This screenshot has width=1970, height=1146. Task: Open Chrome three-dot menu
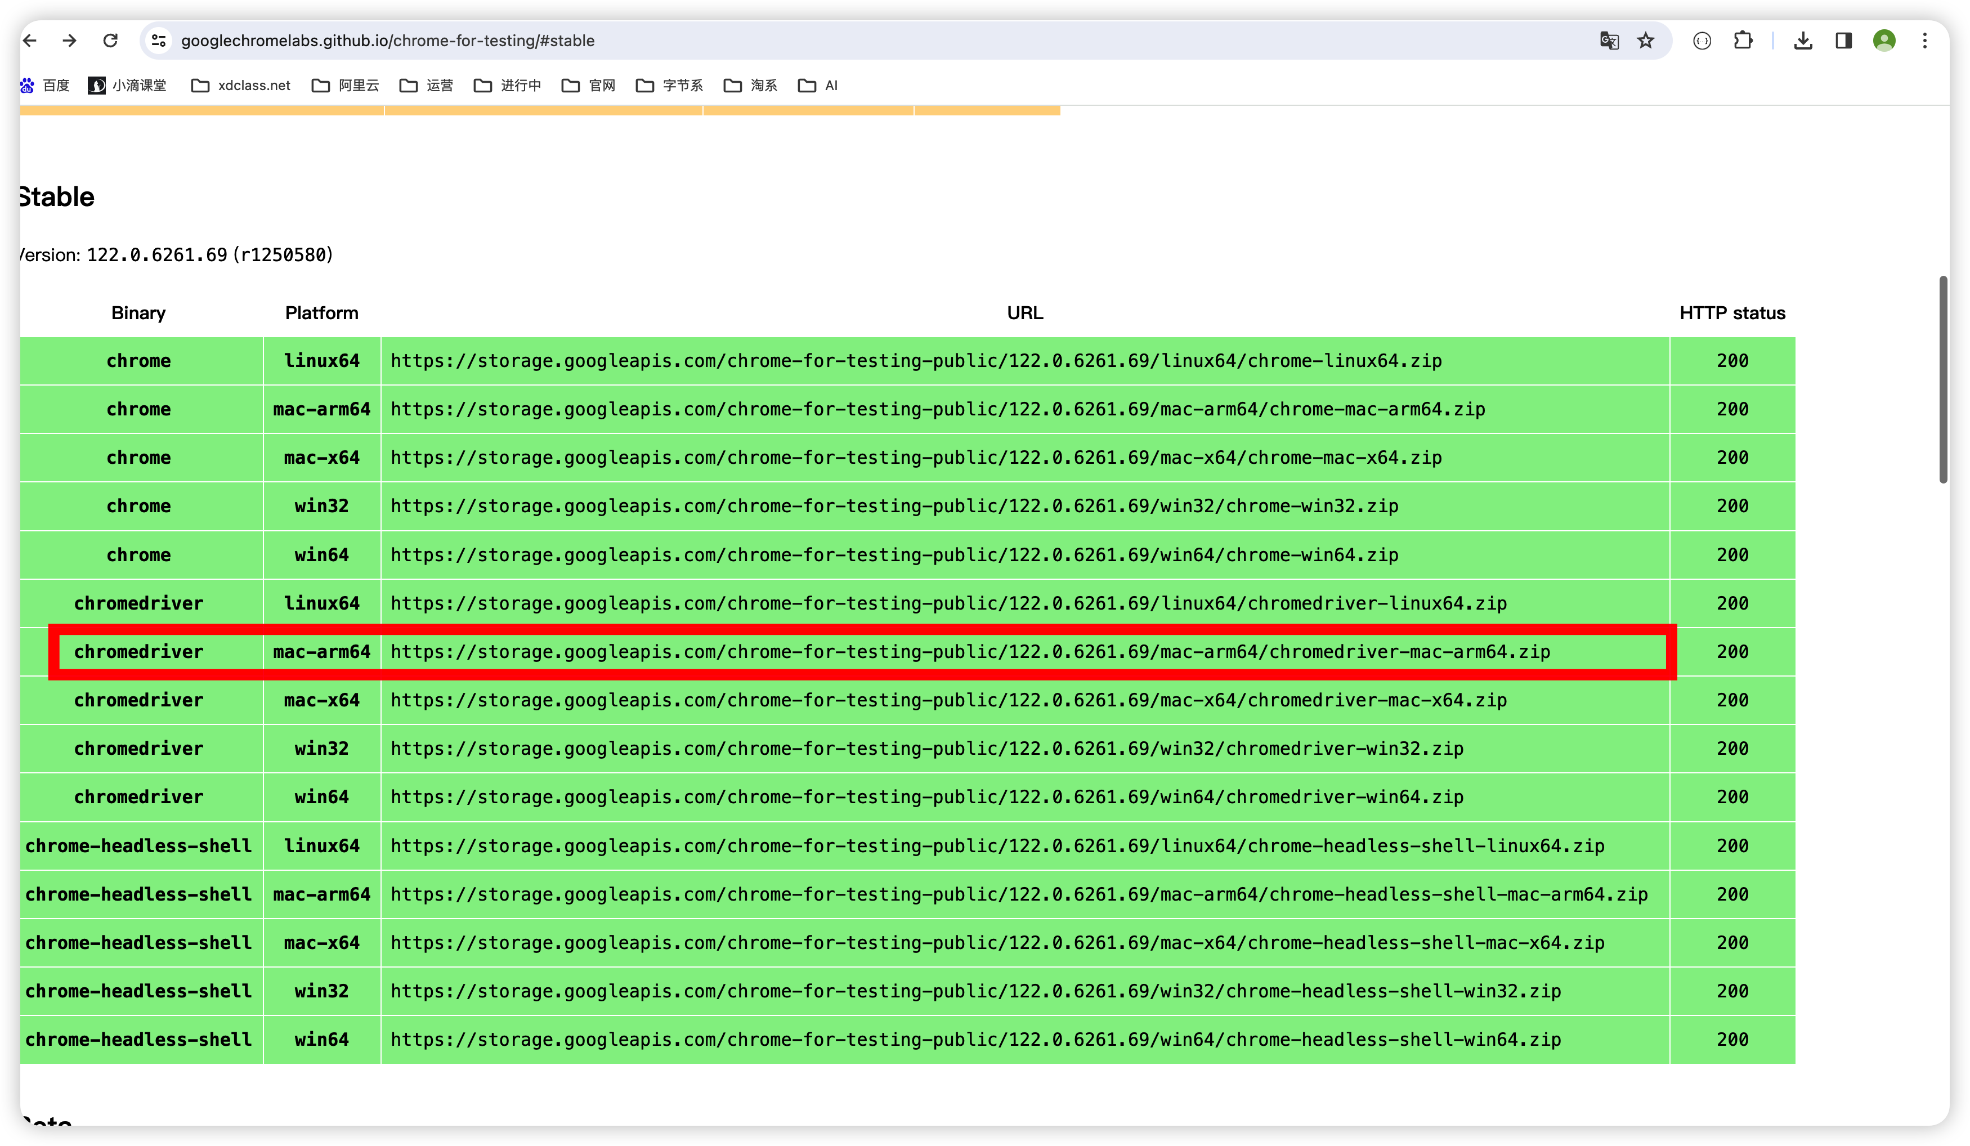coord(1926,41)
